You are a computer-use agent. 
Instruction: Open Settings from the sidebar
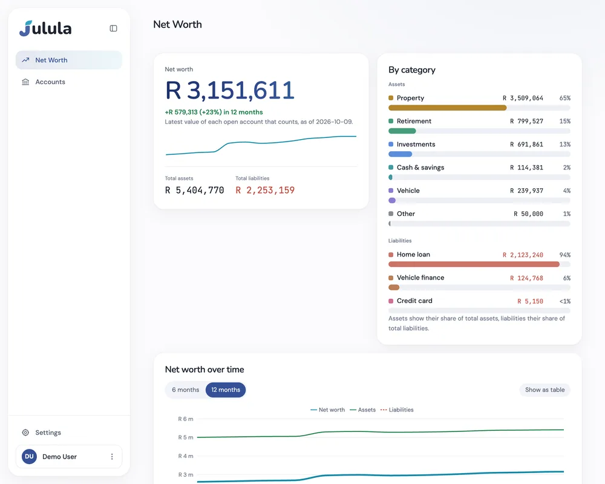point(69,433)
